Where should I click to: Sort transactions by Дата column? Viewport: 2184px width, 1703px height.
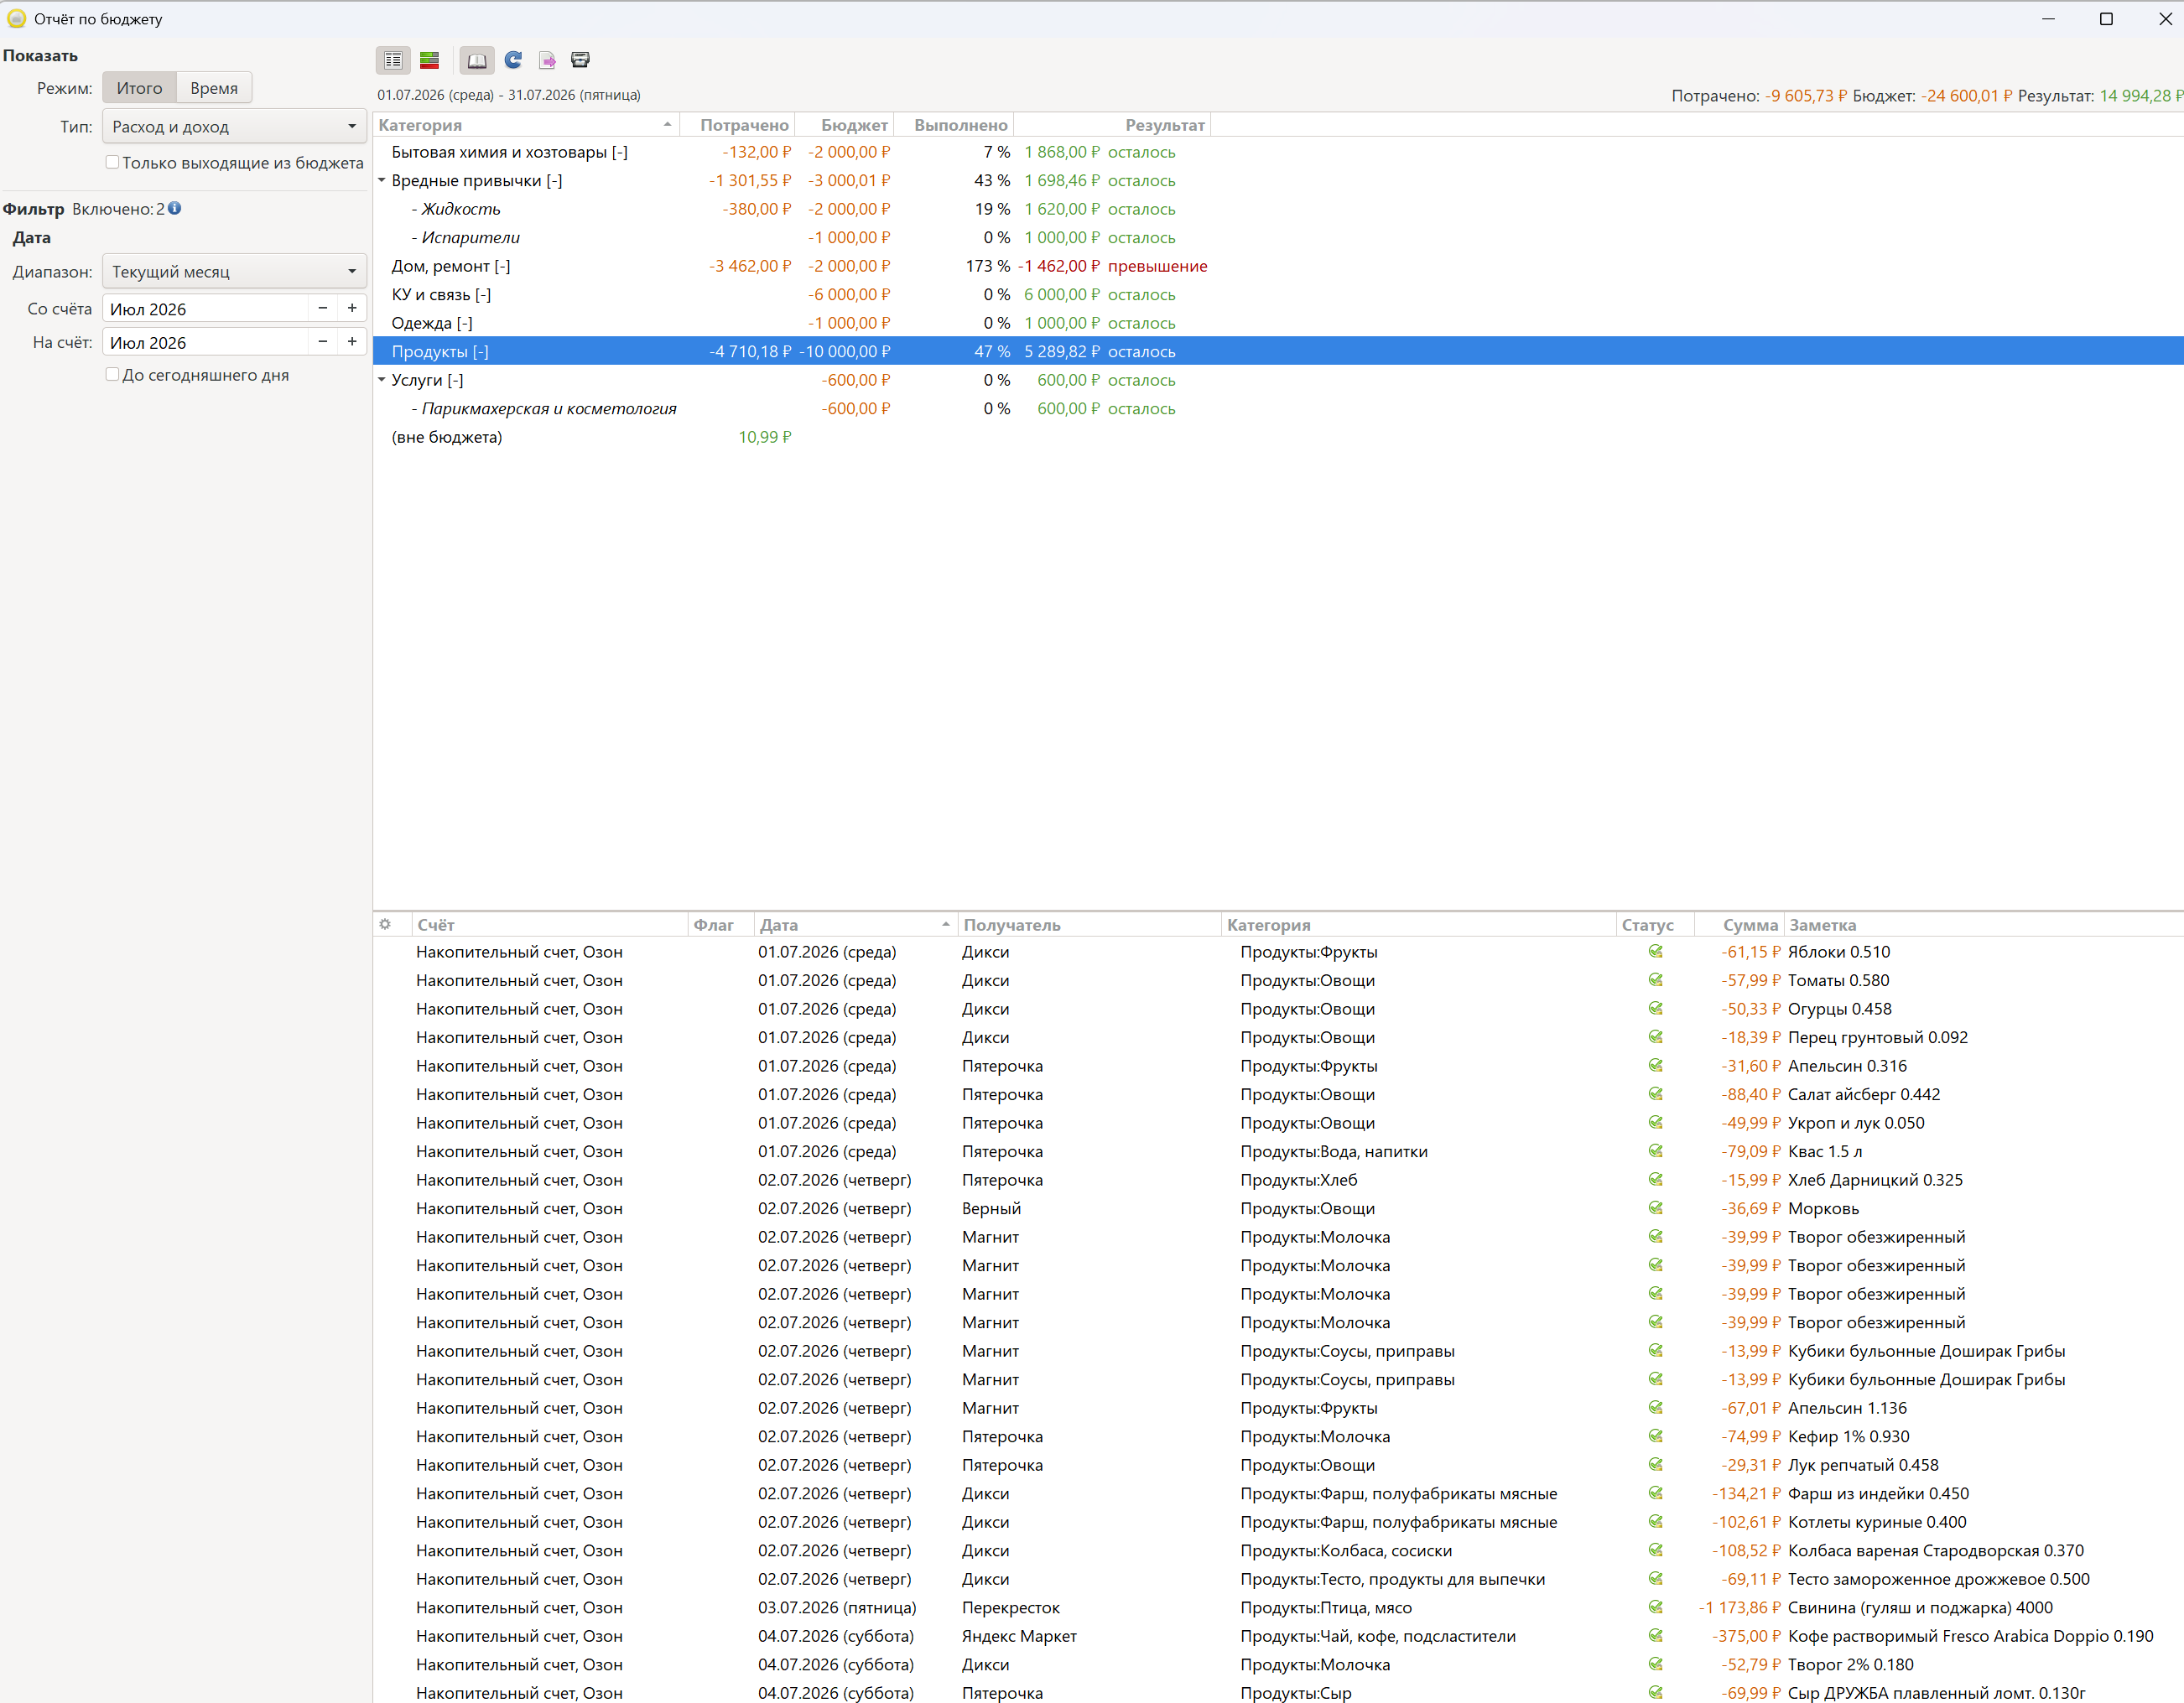point(855,925)
